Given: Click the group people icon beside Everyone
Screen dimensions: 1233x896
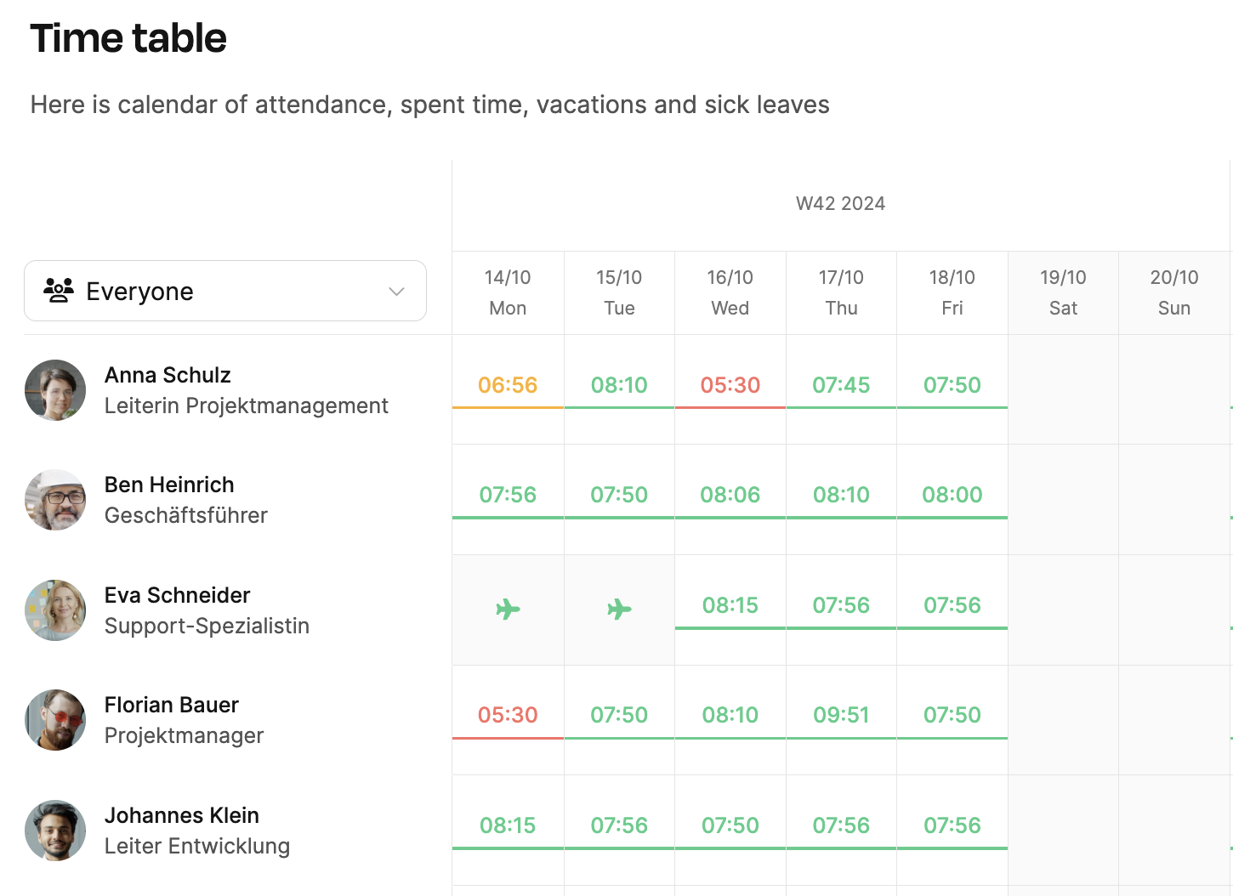Looking at the screenshot, I should 59,291.
